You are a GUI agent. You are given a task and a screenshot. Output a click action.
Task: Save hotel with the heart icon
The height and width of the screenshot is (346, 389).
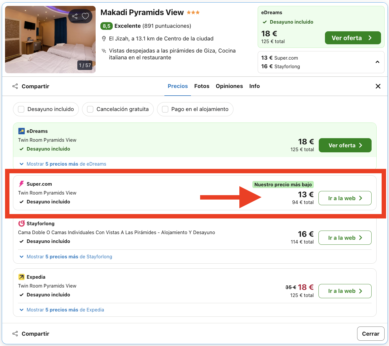pos(85,16)
